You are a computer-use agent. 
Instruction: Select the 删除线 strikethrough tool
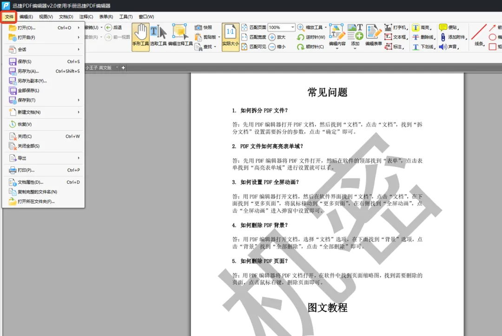(x=423, y=37)
